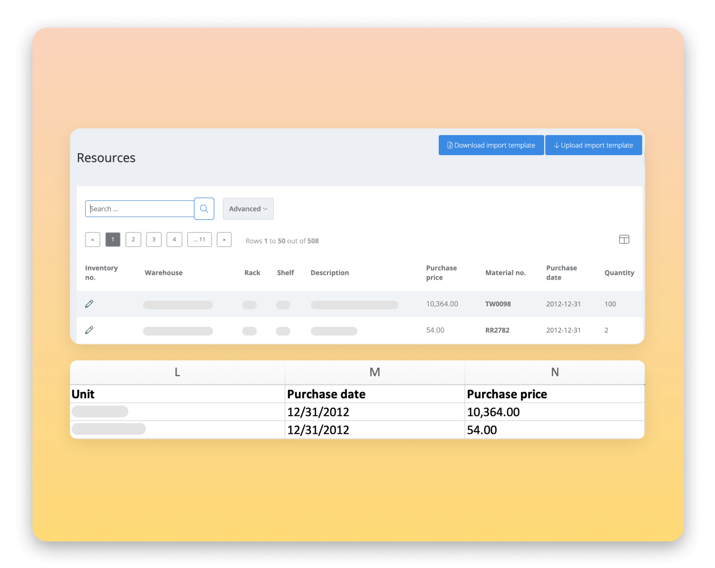Sort by Purchase price column header
The height and width of the screenshot is (568, 715).
(x=442, y=273)
